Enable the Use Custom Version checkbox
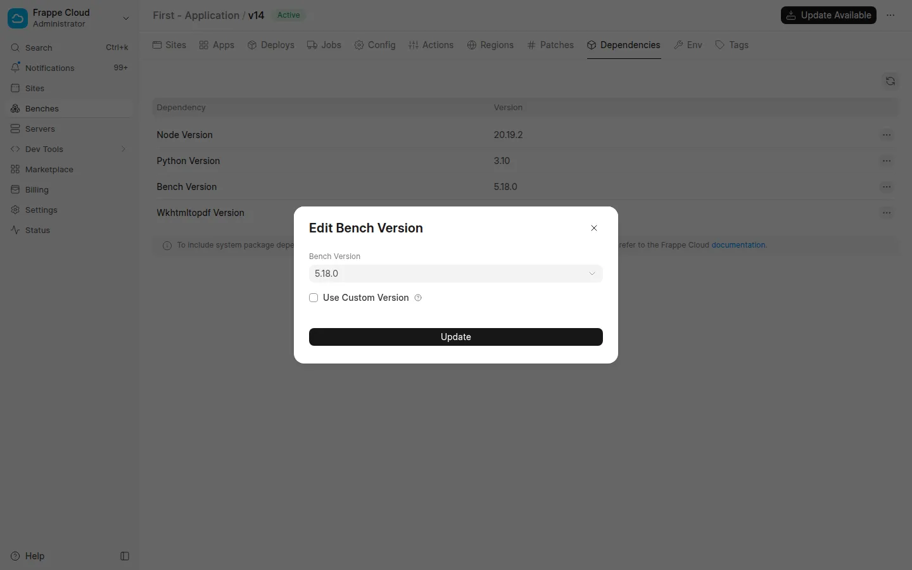The width and height of the screenshot is (912, 570). tap(313, 298)
